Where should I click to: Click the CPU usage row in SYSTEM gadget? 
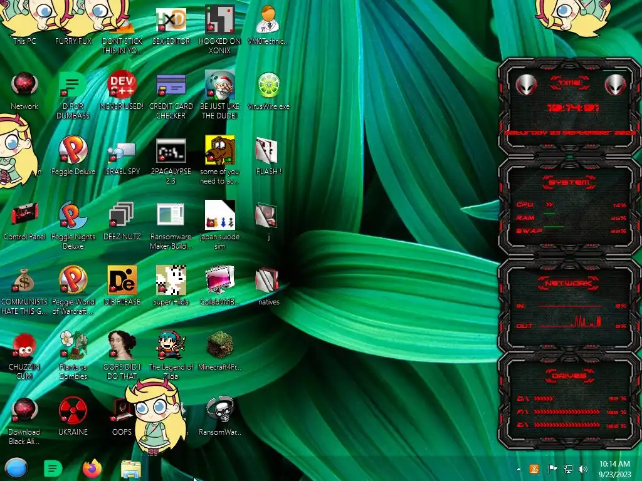pos(571,205)
